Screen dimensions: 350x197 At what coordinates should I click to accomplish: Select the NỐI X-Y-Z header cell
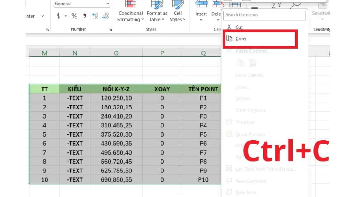(116, 89)
